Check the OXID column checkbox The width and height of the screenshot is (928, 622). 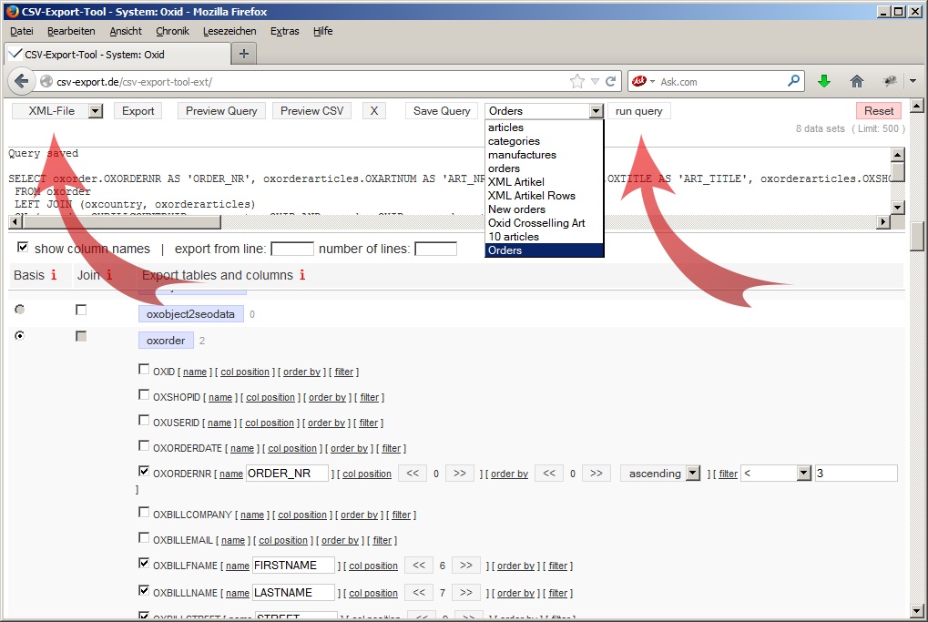144,370
